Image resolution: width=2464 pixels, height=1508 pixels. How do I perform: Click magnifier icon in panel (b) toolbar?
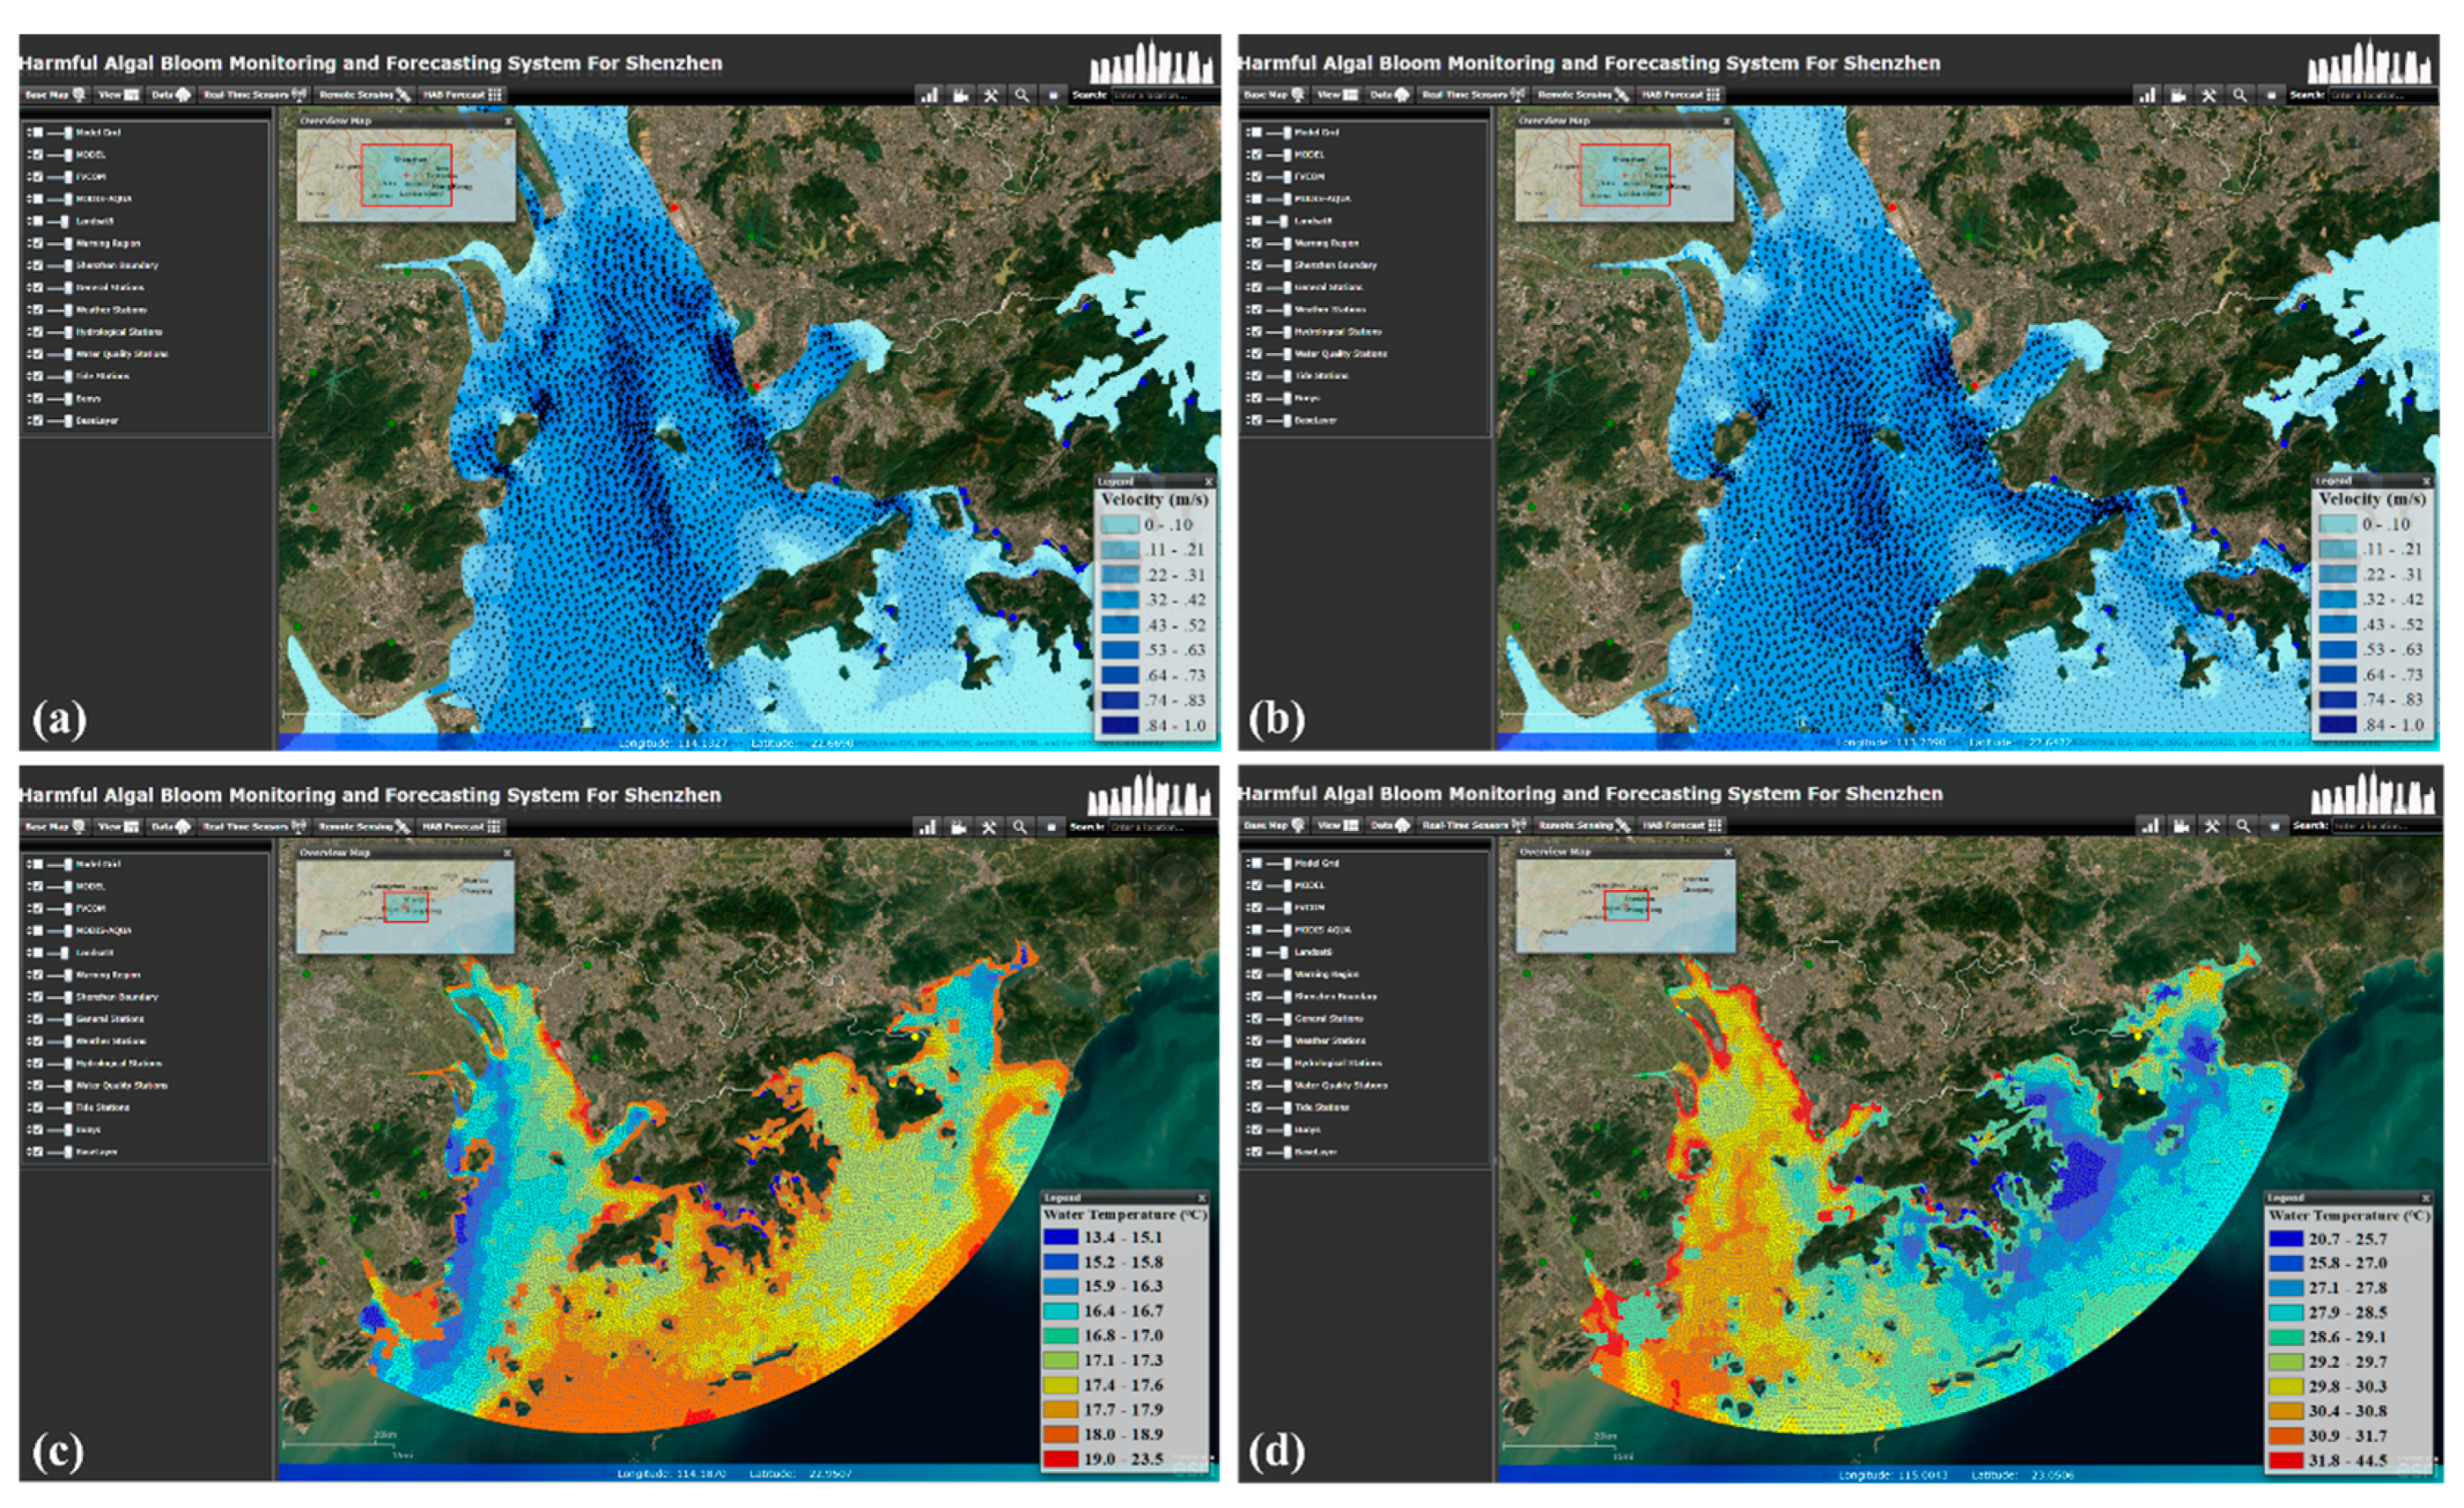pos(2240,95)
